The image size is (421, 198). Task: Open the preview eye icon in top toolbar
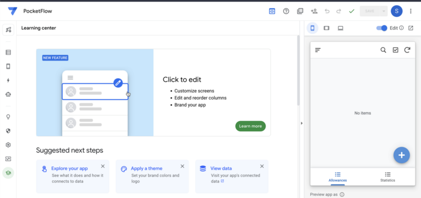(272, 11)
